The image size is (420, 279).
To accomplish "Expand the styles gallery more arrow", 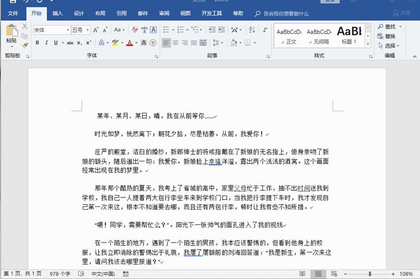I will pos(368,44).
